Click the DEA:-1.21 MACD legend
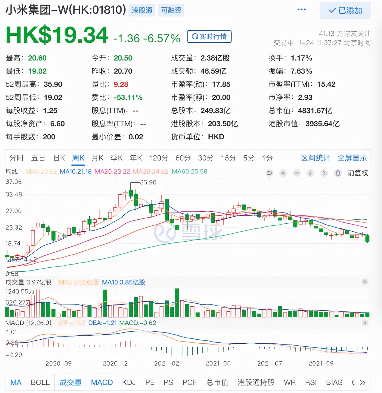The width and height of the screenshot is (382, 393). (103, 323)
